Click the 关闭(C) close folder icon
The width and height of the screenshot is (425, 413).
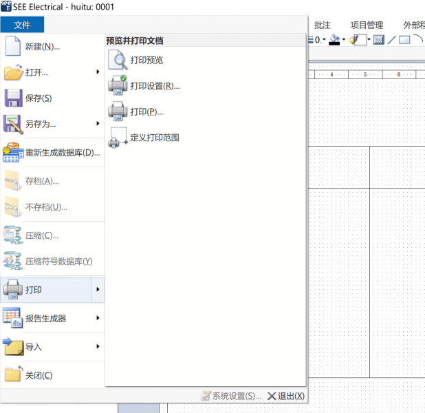14,374
